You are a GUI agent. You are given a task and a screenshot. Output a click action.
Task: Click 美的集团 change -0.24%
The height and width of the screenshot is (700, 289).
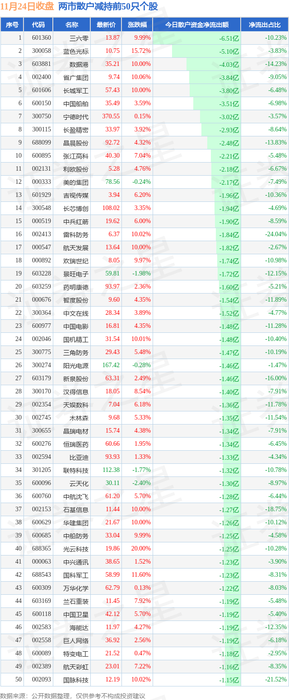[x=141, y=182]
